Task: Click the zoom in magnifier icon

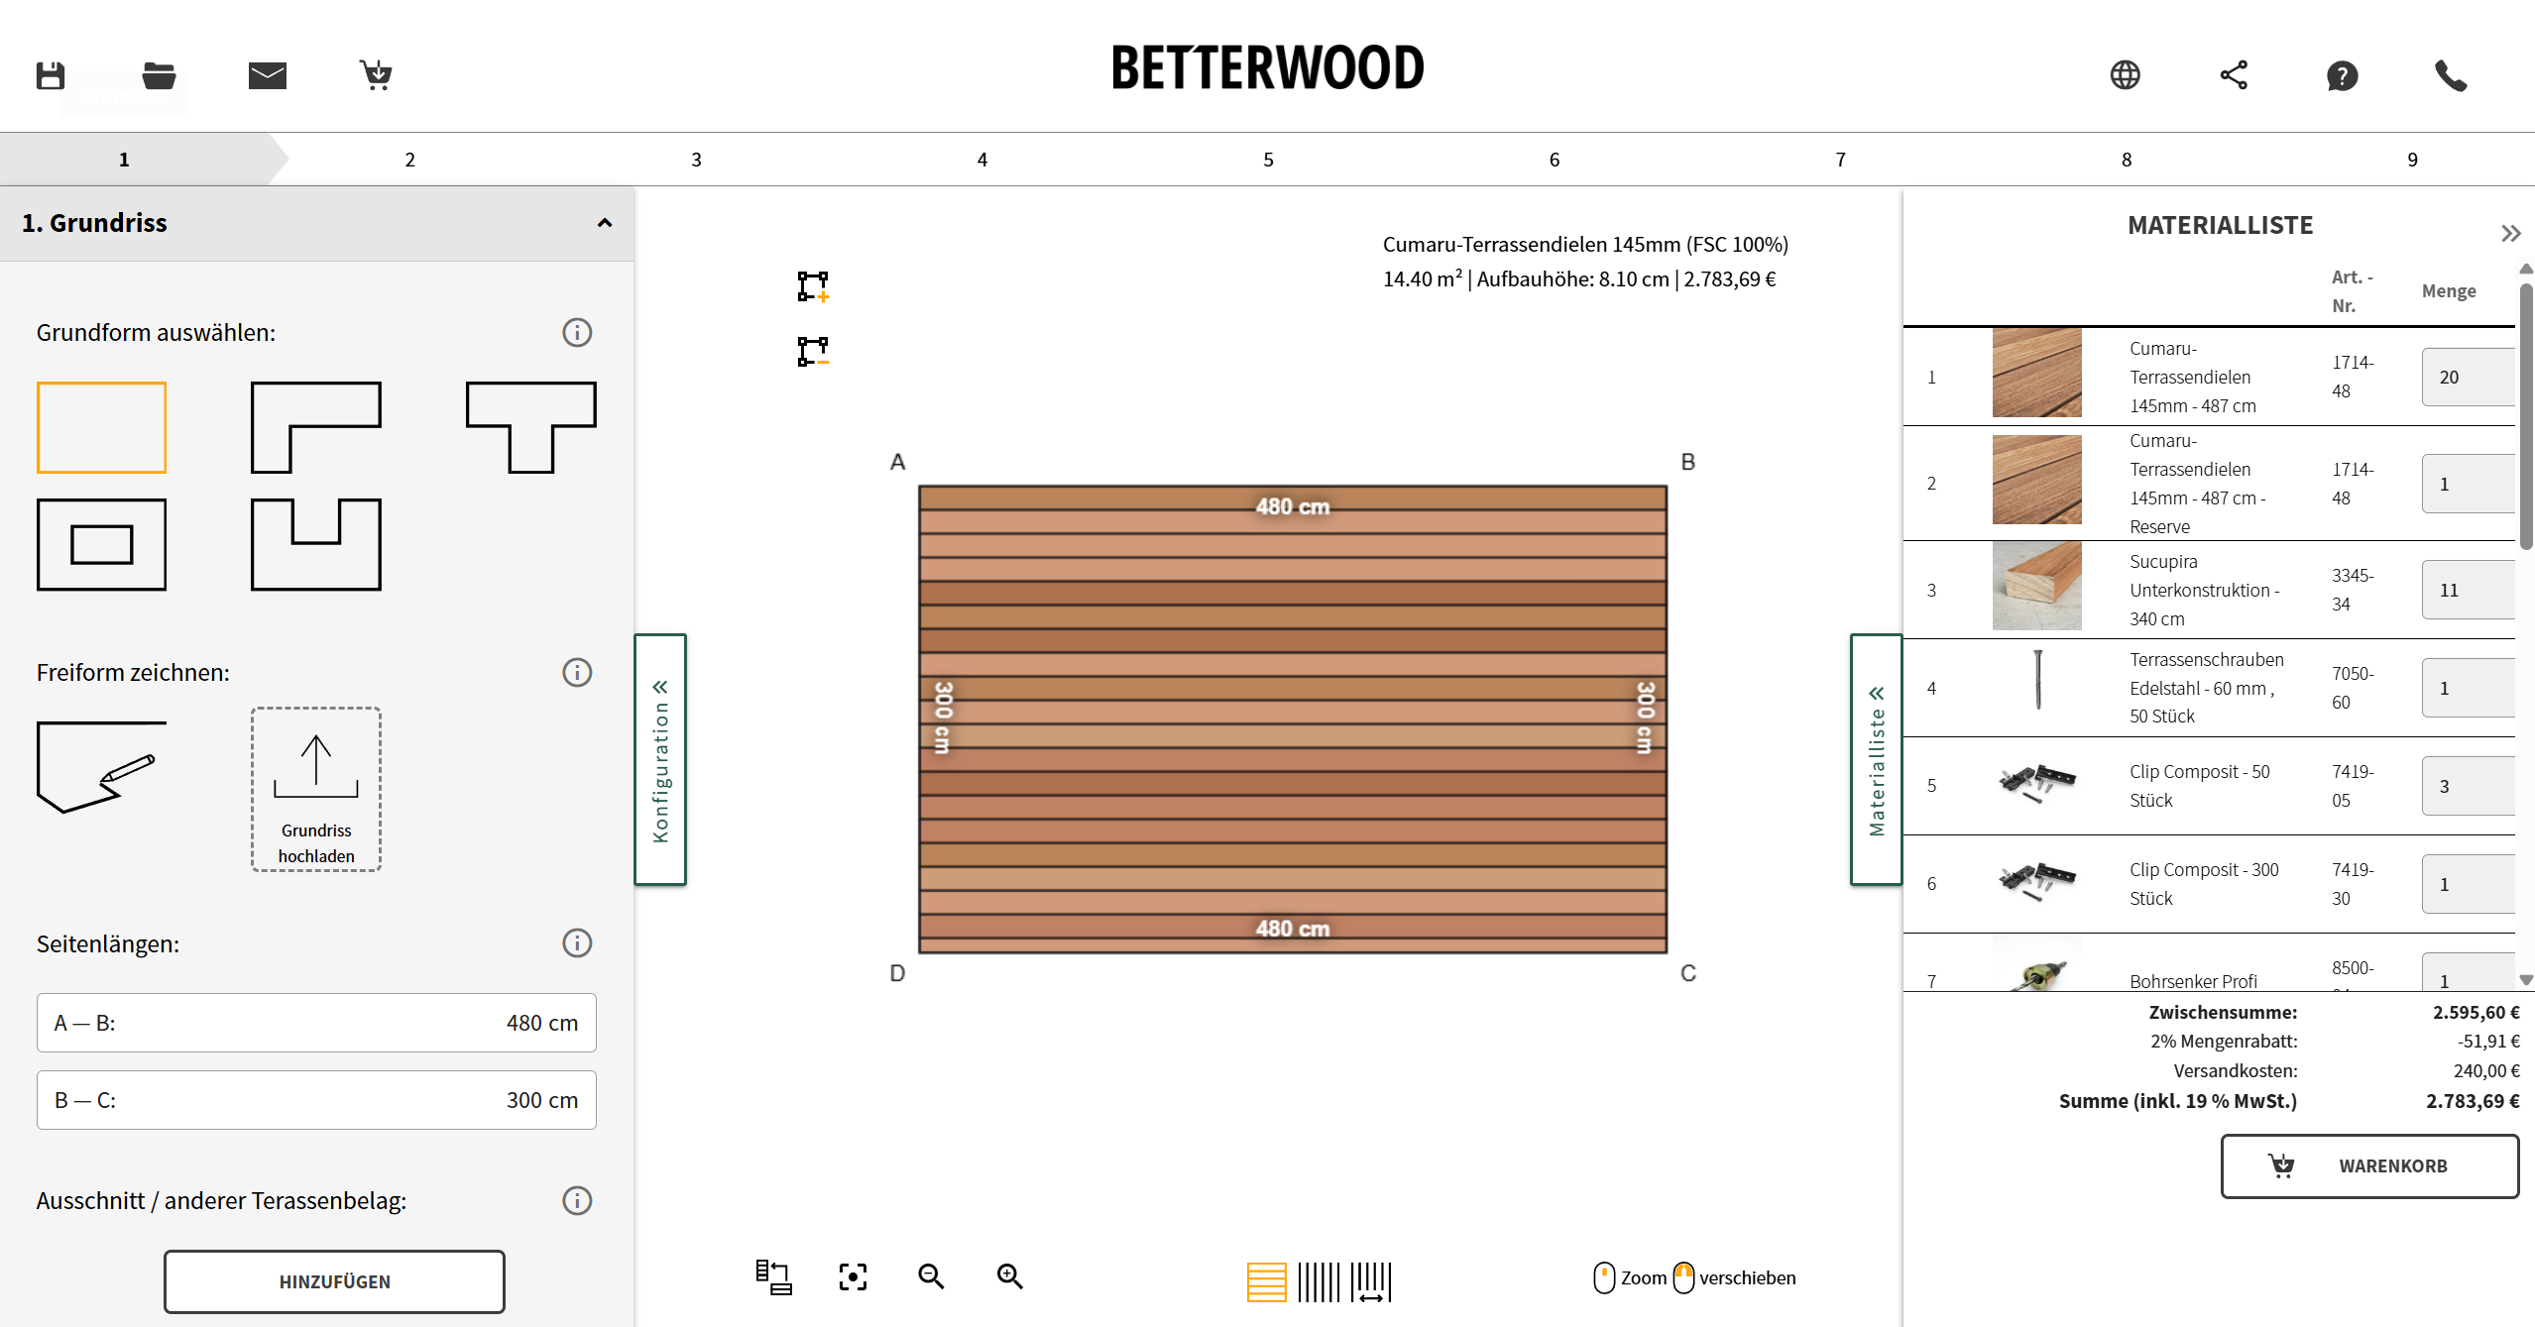Action: 1009,1276
